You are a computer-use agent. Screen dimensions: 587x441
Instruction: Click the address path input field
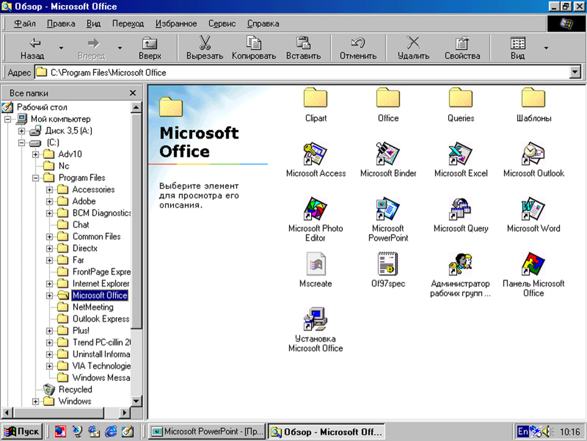point(303,72)
